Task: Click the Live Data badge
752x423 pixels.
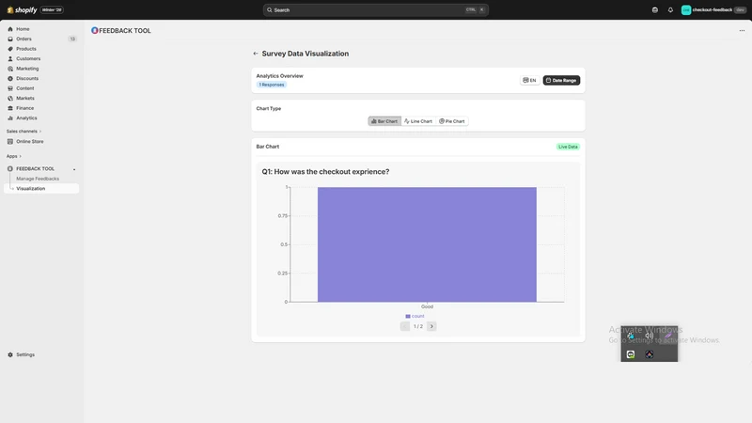Action: 568,147
